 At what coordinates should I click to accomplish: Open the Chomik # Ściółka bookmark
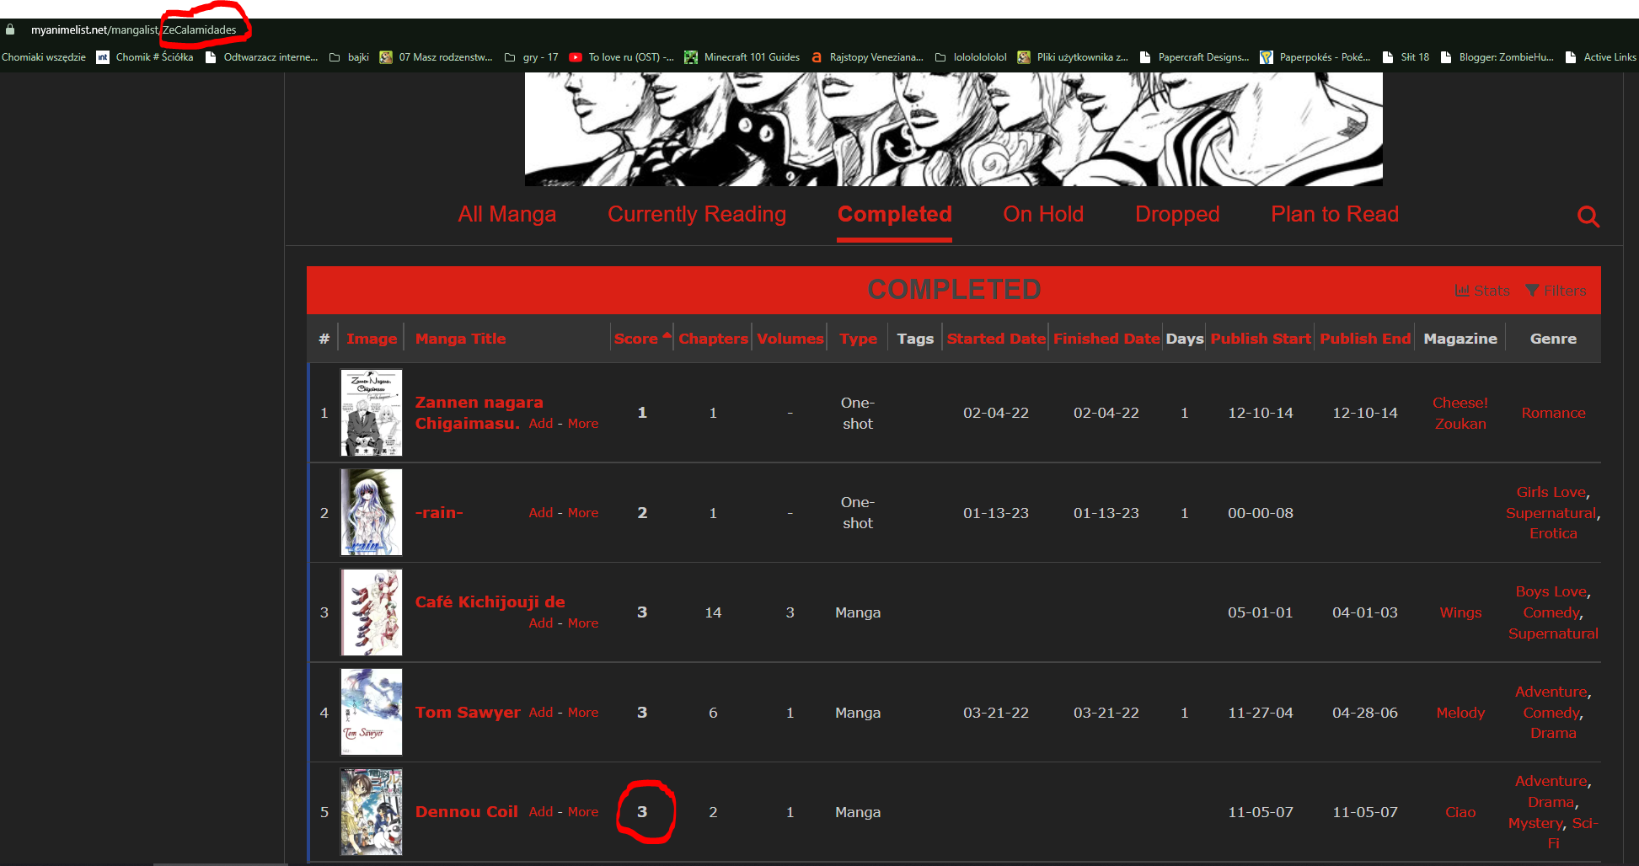pos(145,57)
